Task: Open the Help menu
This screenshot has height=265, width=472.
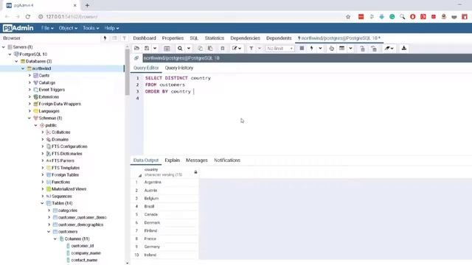Action: click(x=111, y=28)
